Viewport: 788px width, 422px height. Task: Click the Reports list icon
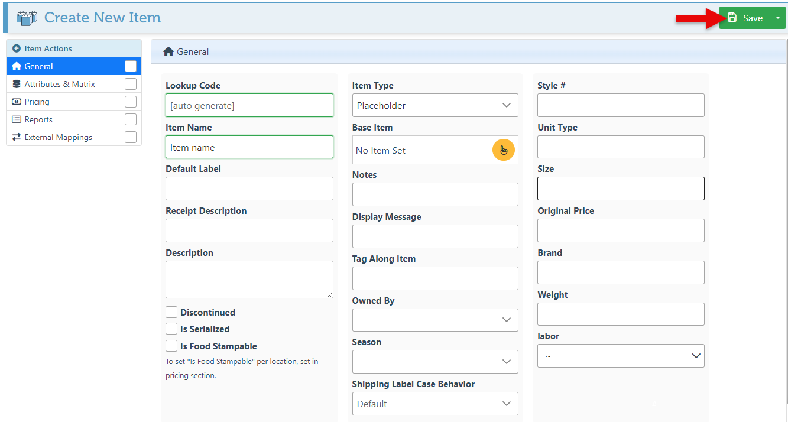pos(17,119)
